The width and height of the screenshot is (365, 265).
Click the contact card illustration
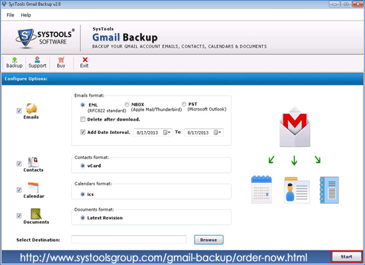point(297,190)
